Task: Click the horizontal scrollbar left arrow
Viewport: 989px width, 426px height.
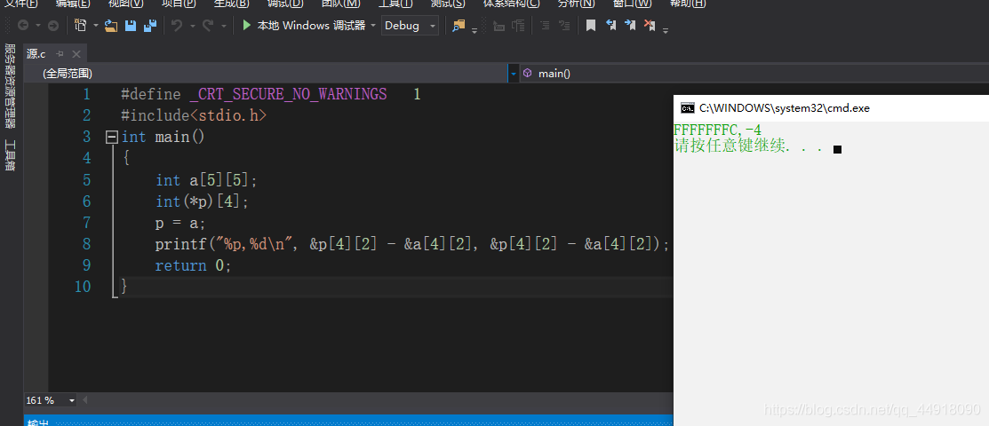Action: (85, 400)
